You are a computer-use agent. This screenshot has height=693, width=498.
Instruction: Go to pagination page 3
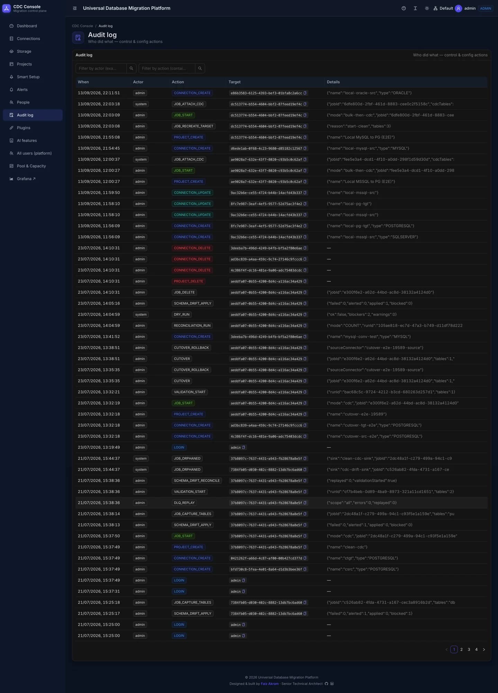point(469,649)
